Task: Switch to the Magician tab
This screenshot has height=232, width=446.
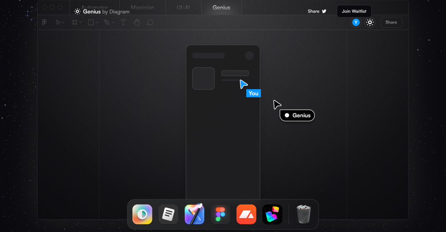Action: [x=142, y=8]
